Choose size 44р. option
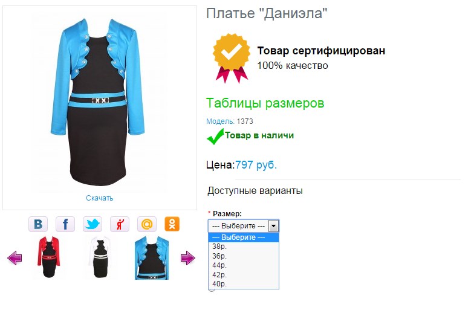 (x=243, y=265)
